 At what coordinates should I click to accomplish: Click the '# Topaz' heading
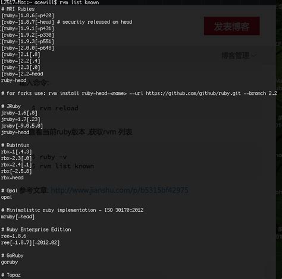(x=11, y=275)
